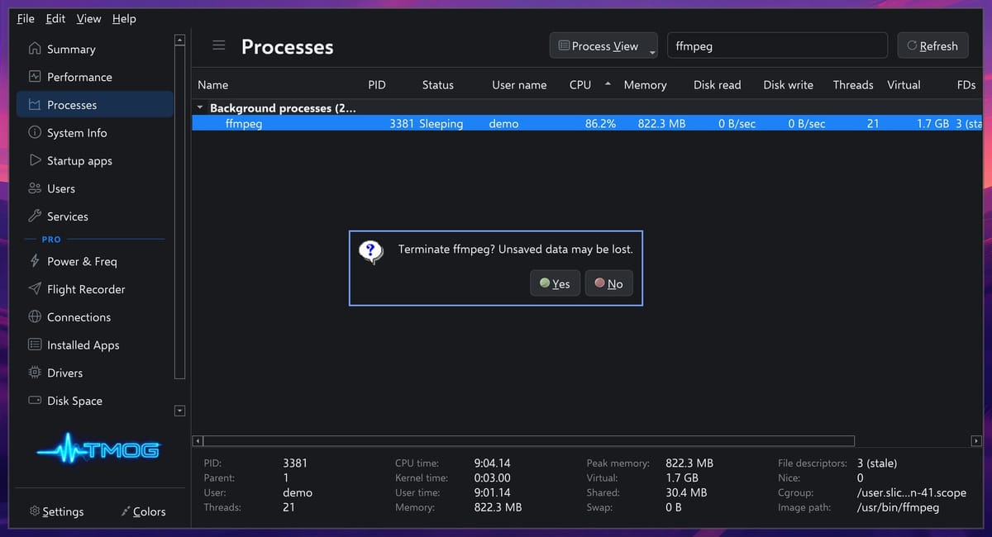The image size is (992, 537).
Task: Open the Process View dropdown
Action: 603,46
